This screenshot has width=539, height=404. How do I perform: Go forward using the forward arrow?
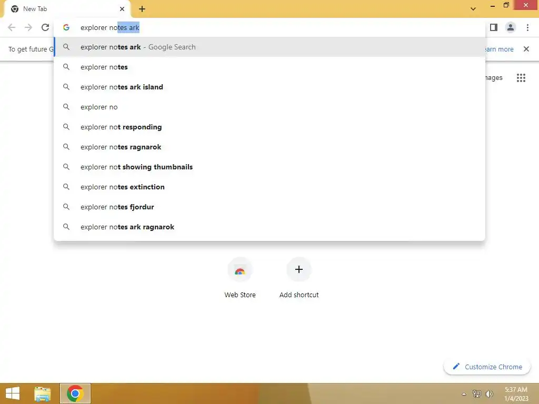point(28,27)
